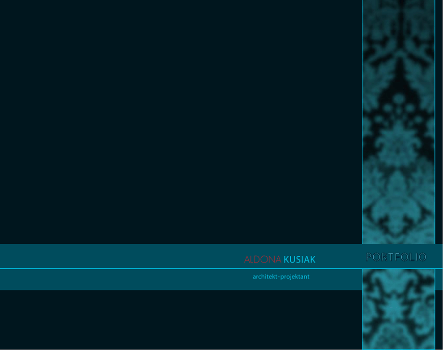The image size is (443, 350).
Task: Click the final O of PORTFOLIO
Action: coord(422,257)
